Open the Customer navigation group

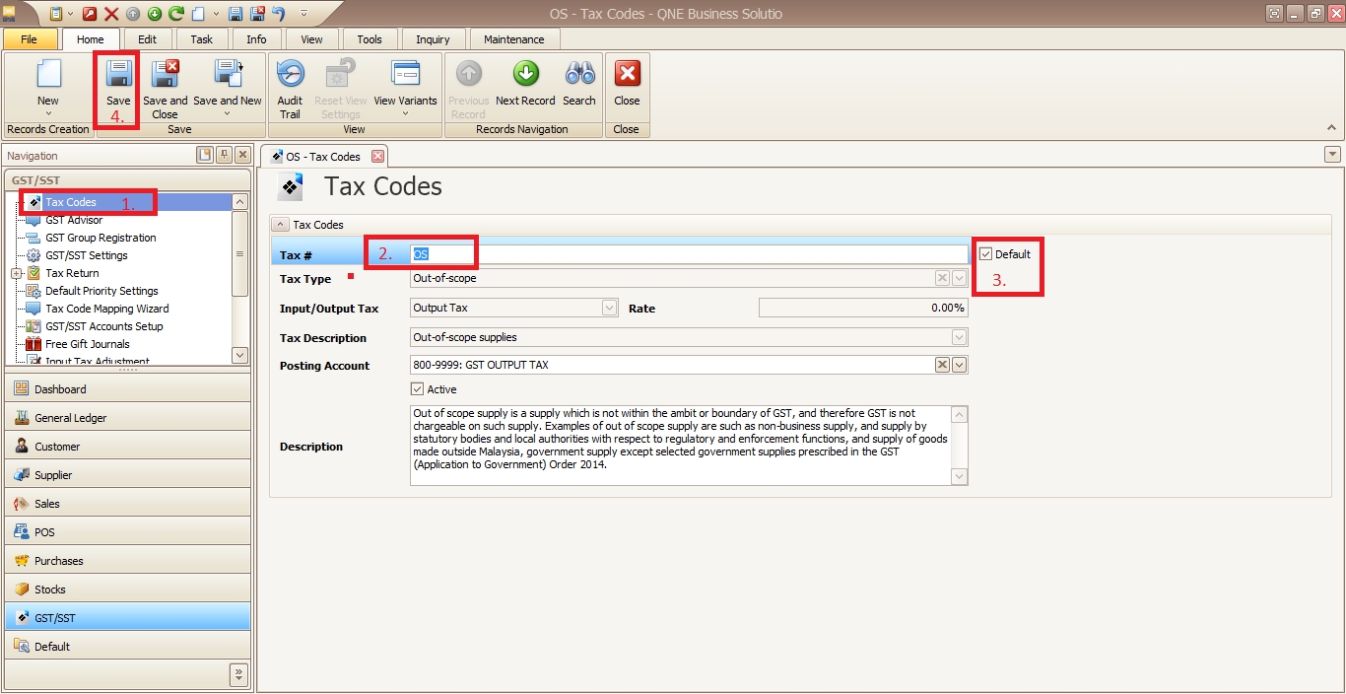[x=128, y=447]
